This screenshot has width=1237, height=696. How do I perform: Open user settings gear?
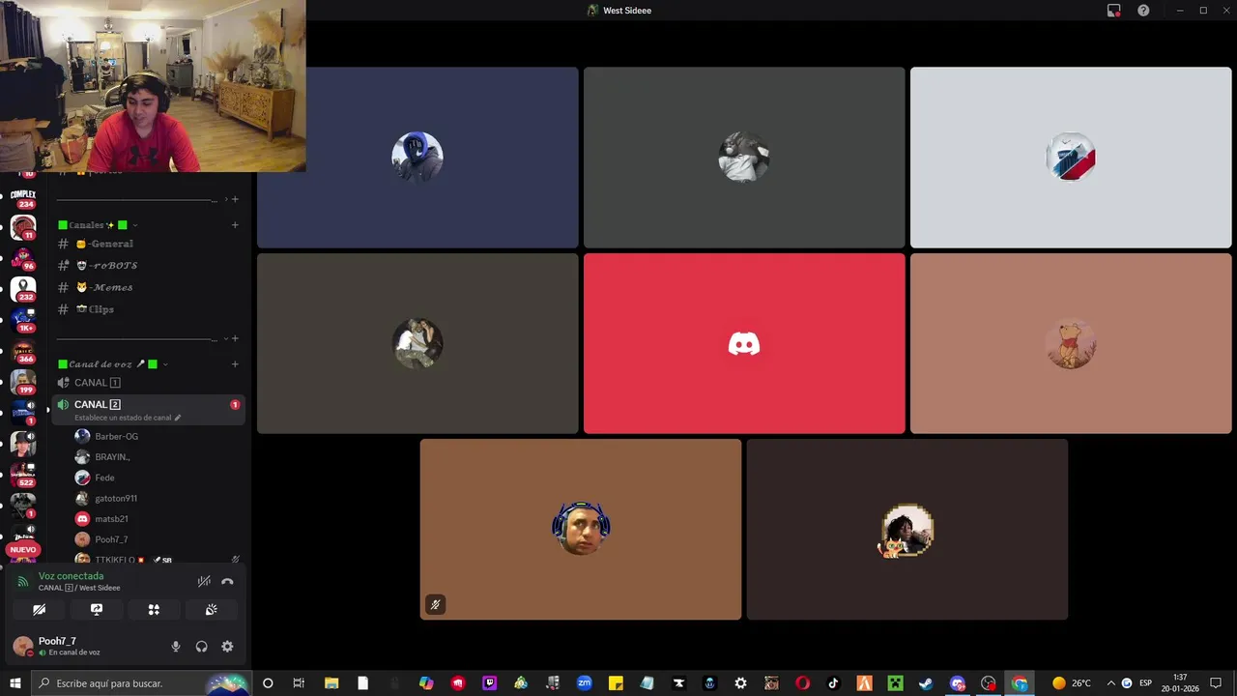(x=227, y=647)
